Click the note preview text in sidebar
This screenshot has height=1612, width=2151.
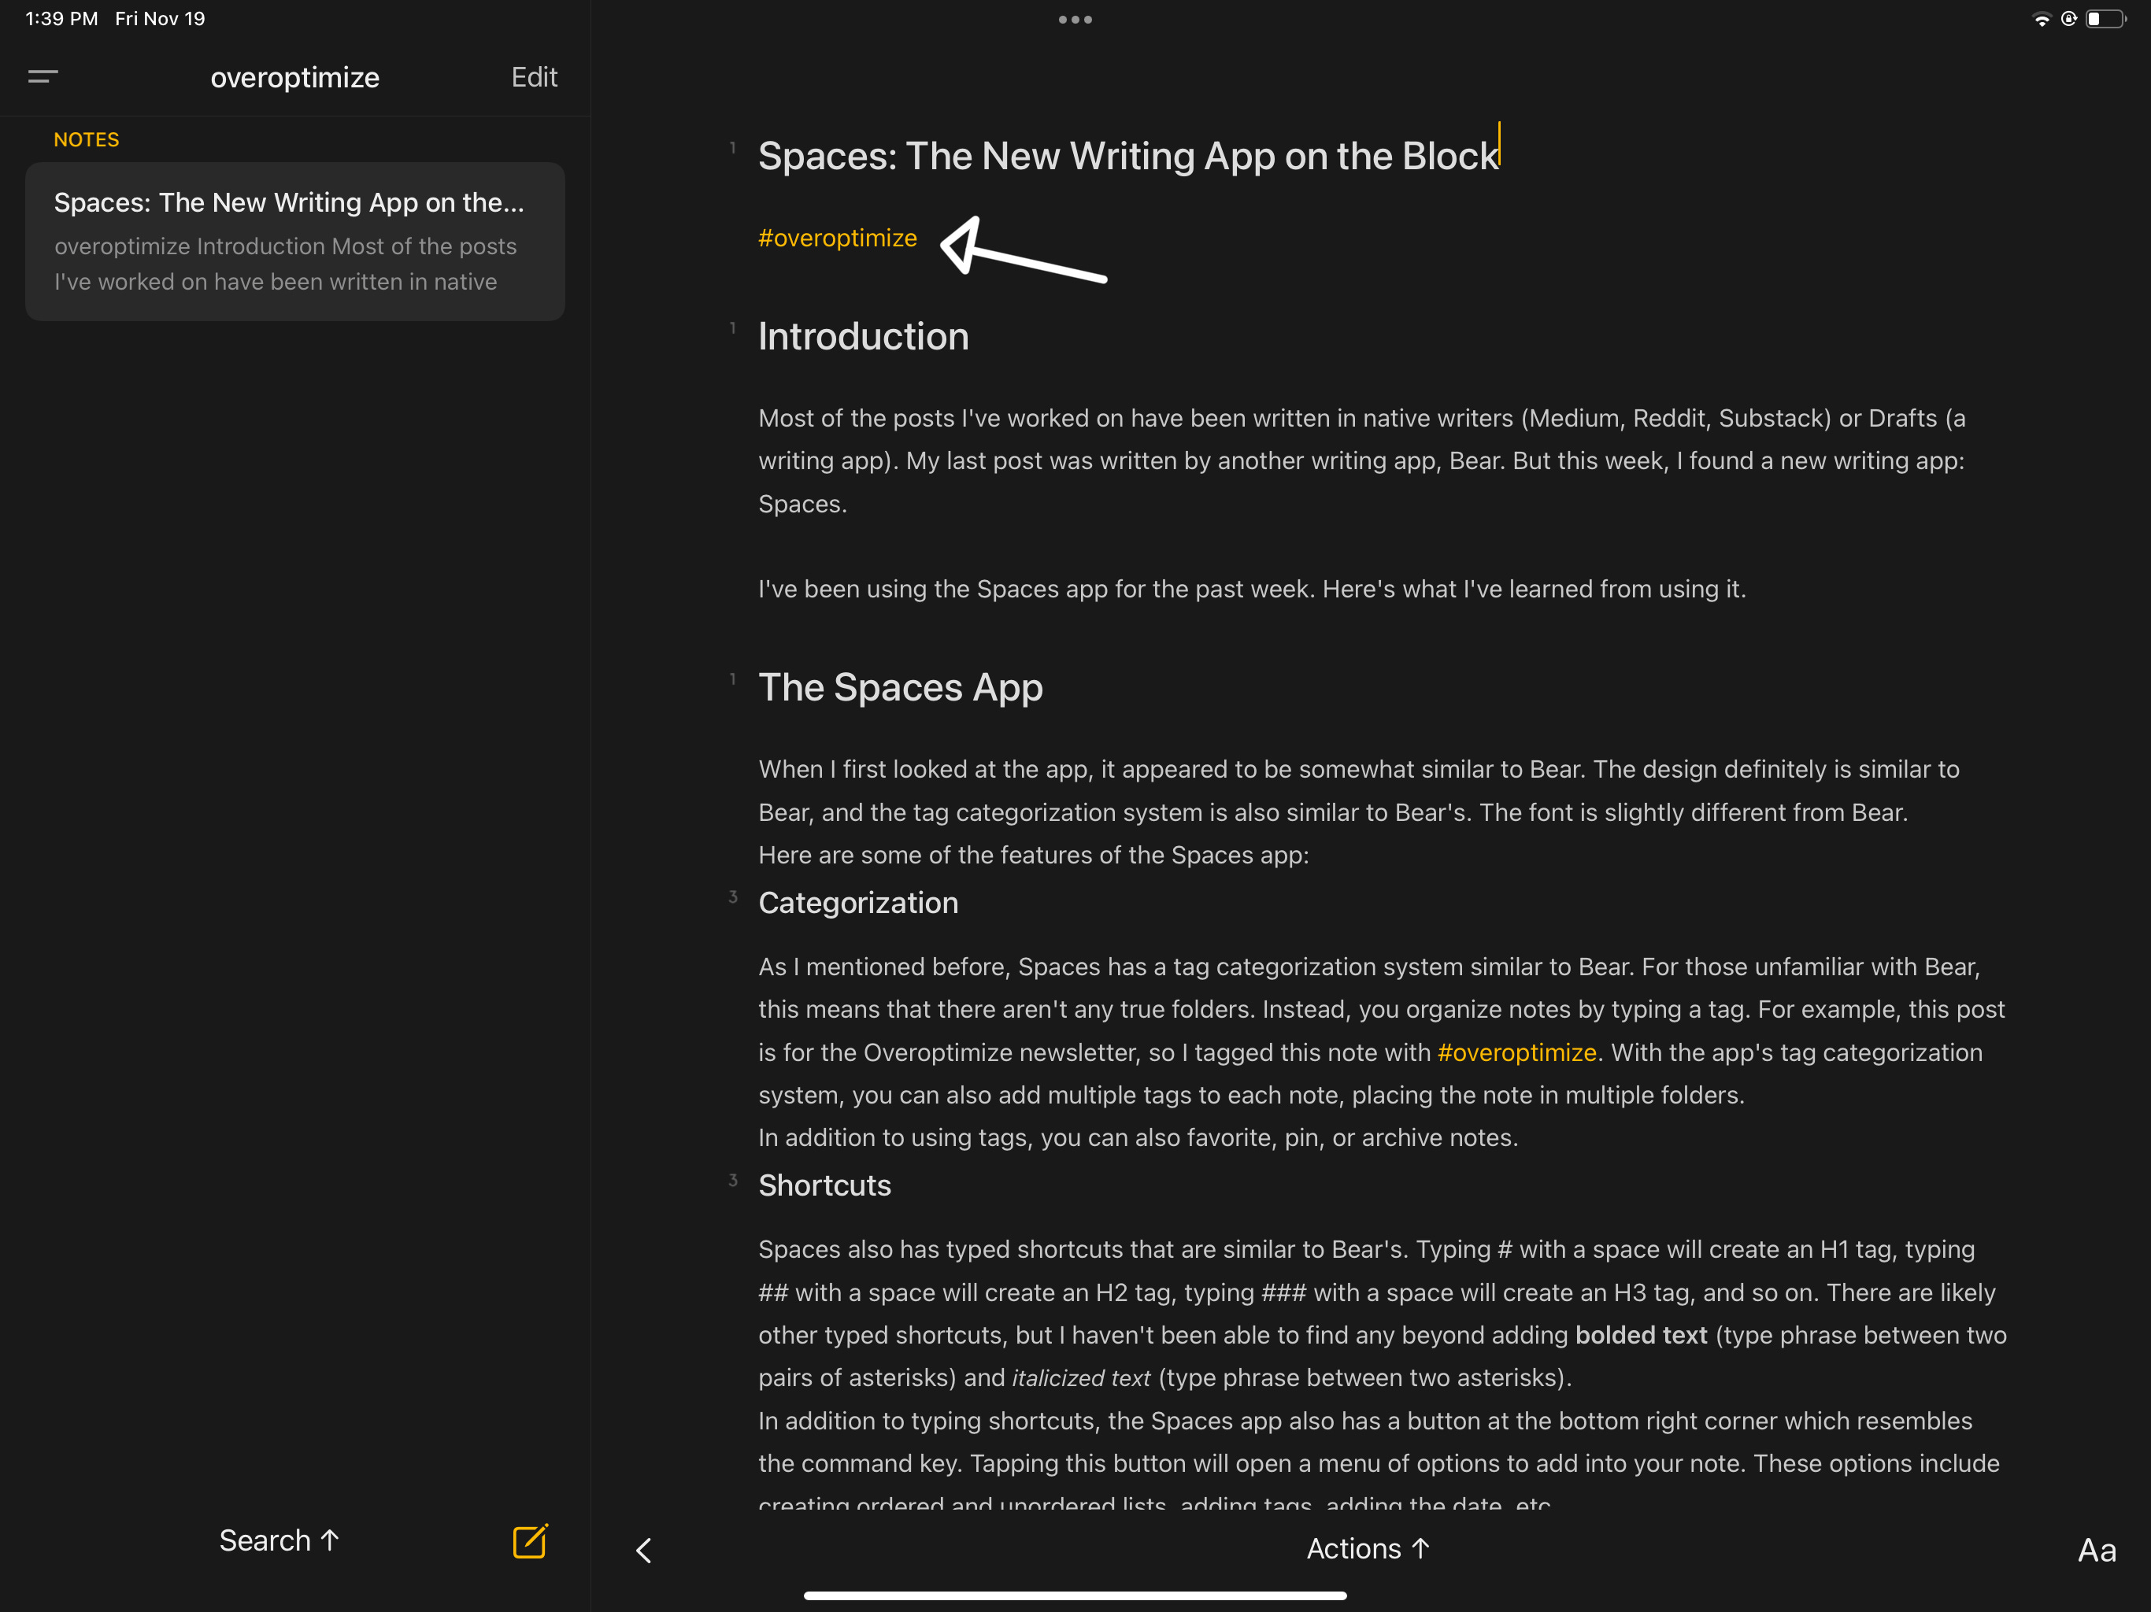tap(286, 264)
